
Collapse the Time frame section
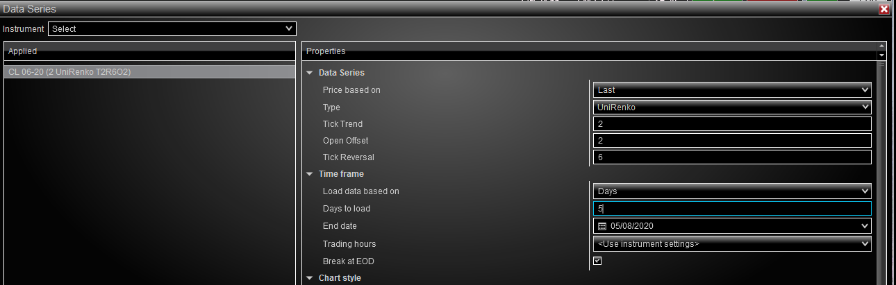point(310,174)
